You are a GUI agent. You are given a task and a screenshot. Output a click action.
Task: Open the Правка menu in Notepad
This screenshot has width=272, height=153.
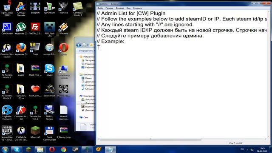[x=109, y=8]
